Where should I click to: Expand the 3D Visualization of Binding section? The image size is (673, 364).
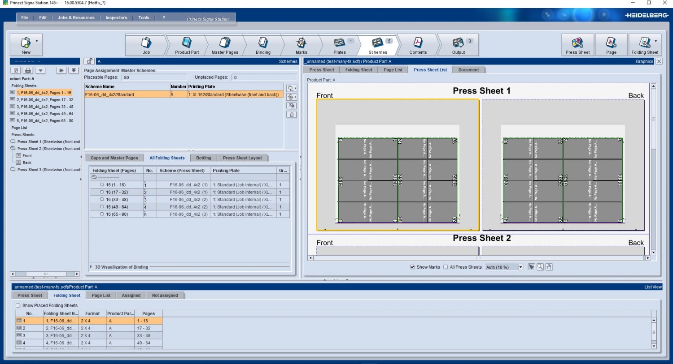coord(92,267)
